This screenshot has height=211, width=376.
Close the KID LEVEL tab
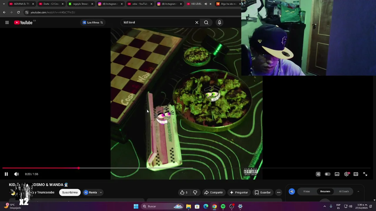[210, 4]
